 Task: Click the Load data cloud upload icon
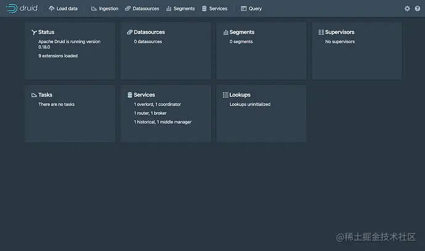click(x=52, y=9)
